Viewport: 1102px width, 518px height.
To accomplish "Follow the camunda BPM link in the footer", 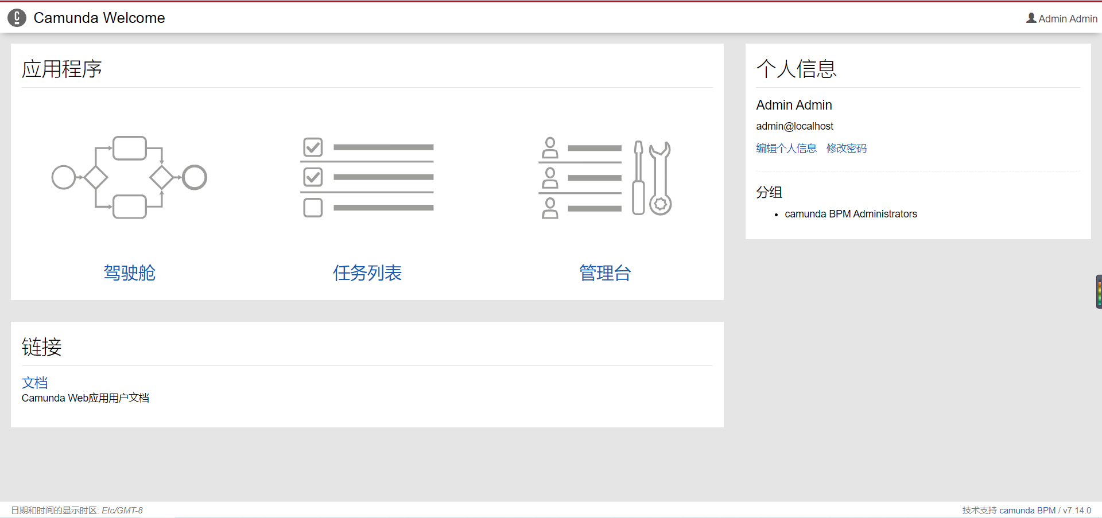I will [1027, 510].
